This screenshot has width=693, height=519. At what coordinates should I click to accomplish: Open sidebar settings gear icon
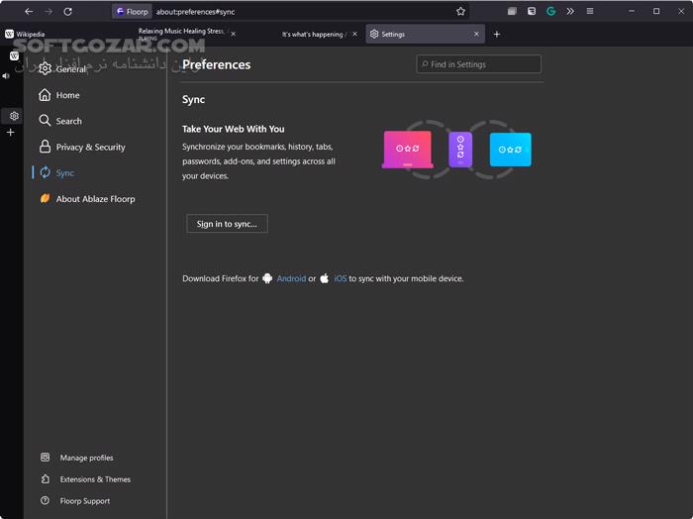point(14,116)
